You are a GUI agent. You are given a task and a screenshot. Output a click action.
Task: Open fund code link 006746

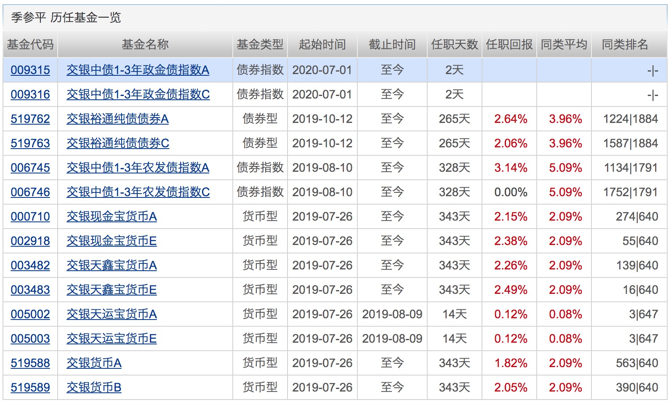click(30, 192)
